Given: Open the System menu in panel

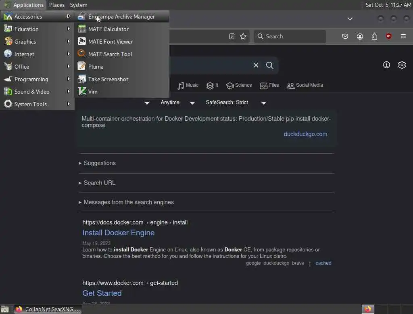Looking at the screenshot, I should [x=79, y=5].
